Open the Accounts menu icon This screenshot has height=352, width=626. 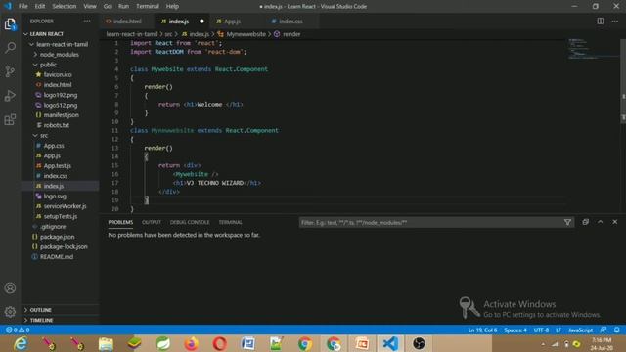pyautogui.click(x=10, y=287)
